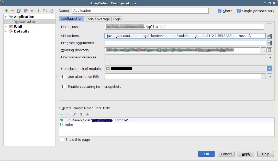Screen dimensions: 278x161
Task: Create new folder in configurations toolbar
Action: (45, 11)
